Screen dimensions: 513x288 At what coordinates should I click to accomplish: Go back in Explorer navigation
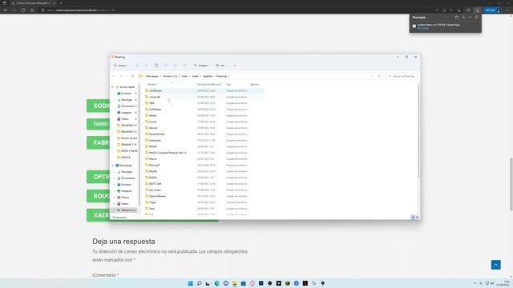114,76
